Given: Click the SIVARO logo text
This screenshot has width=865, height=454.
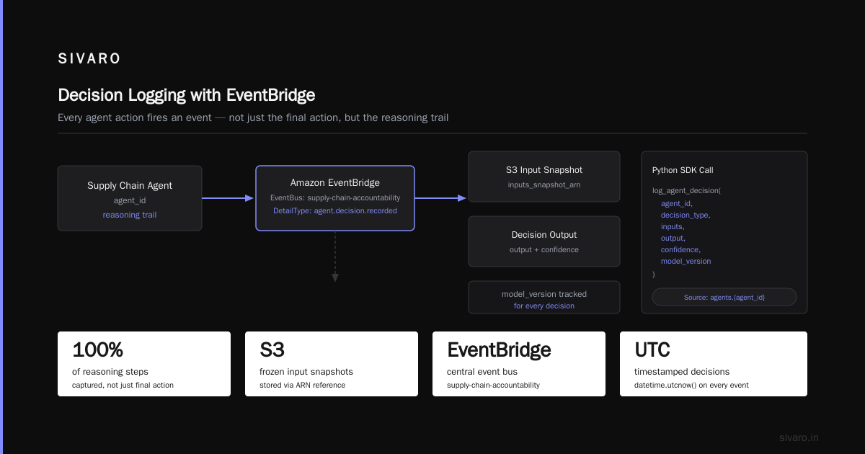Looking at the screenshot, I should click(89, 59).
